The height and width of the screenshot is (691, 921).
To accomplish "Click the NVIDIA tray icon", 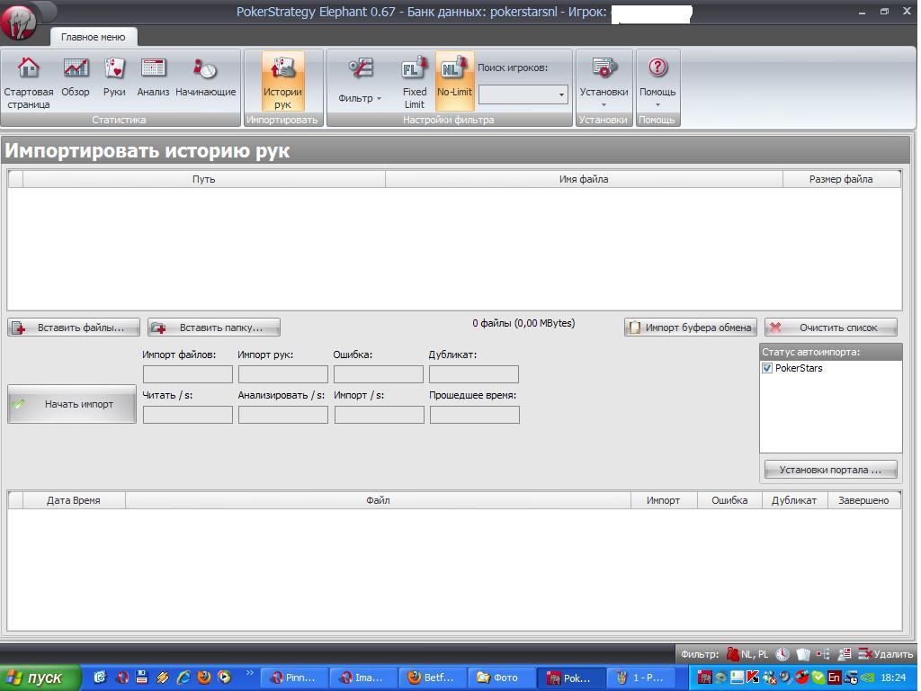I will pos(866,678).
